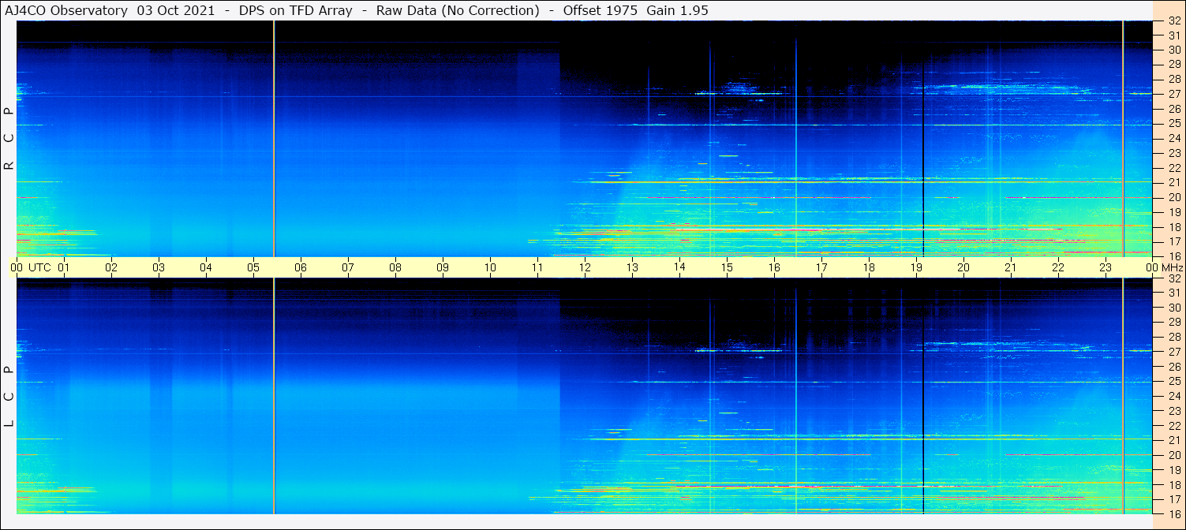The width and height of the screenshot is (1186, 530).
Task: Click the "18" MHz tick of RCP panel
Action: click(x=1174, y=227)
